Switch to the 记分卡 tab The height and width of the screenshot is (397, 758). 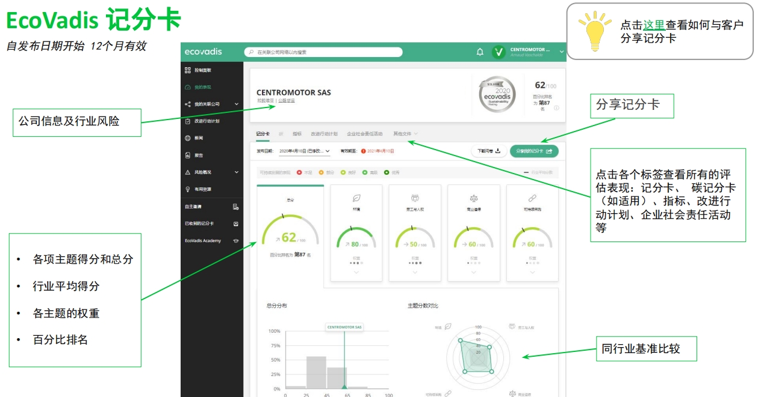[x=263, y=133]
